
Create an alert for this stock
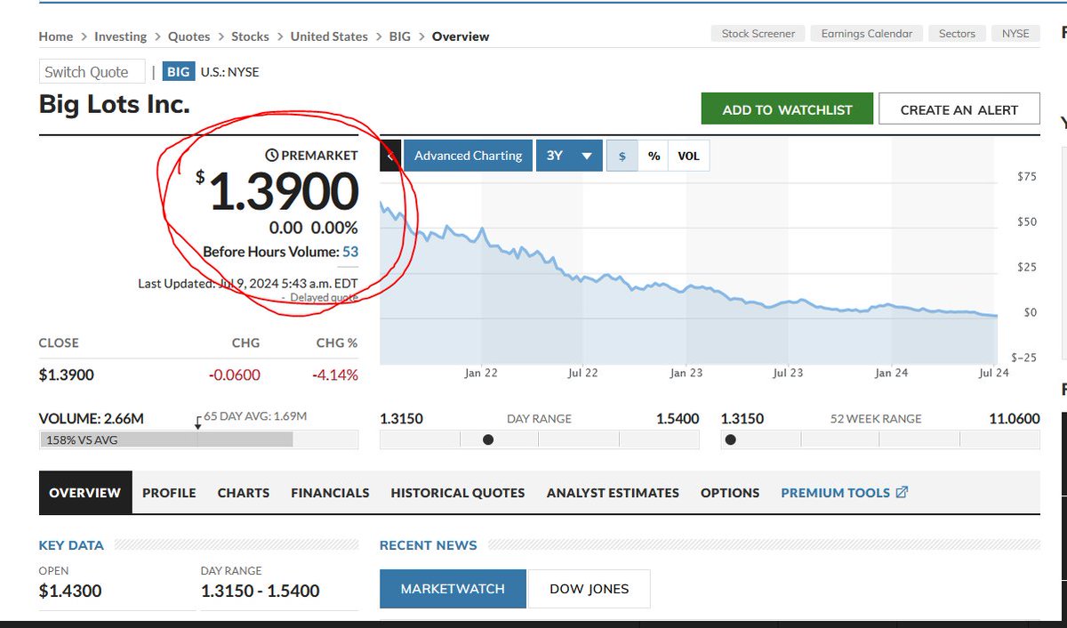pos(959,109)
